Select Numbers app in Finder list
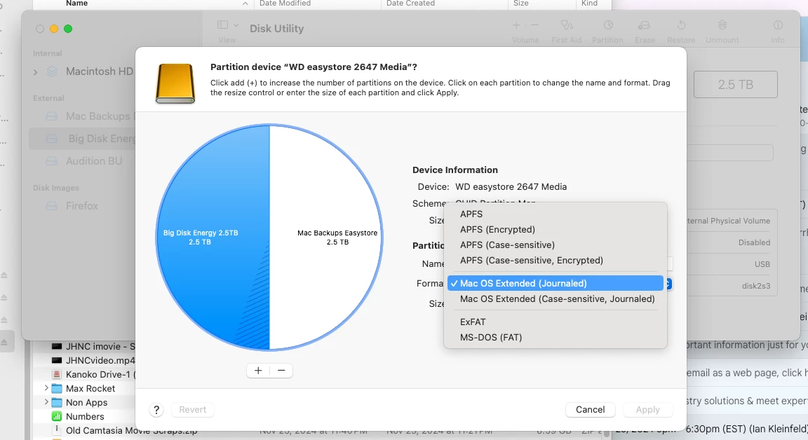This screenshot has width=808, height=440. click(x=84, y=416)
